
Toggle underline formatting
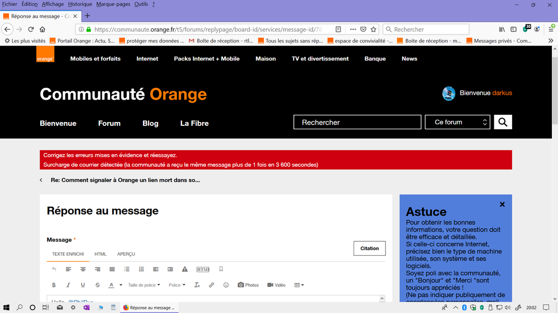coord(83,285)
